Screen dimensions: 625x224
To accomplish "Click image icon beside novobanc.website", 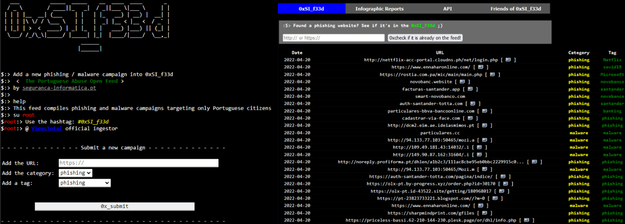I will pyautogui.click(x=462, y=82).
